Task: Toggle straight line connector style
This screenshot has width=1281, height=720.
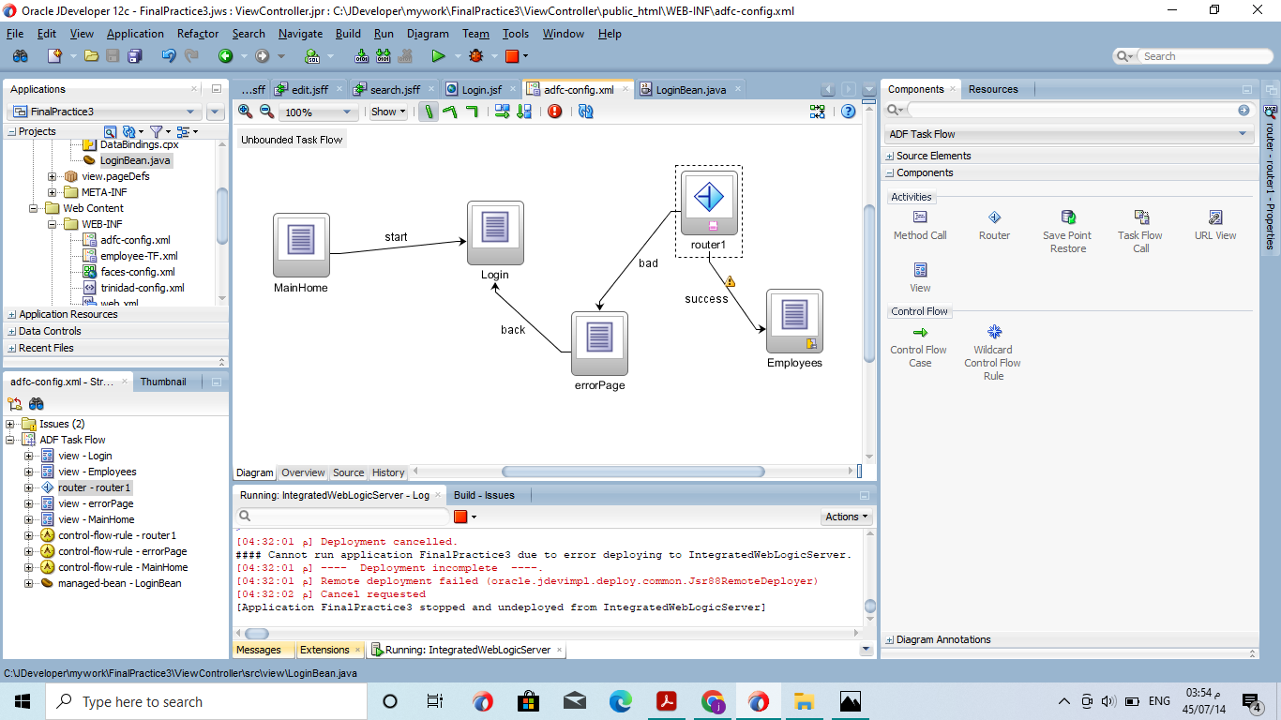Action: pos(429,112)
